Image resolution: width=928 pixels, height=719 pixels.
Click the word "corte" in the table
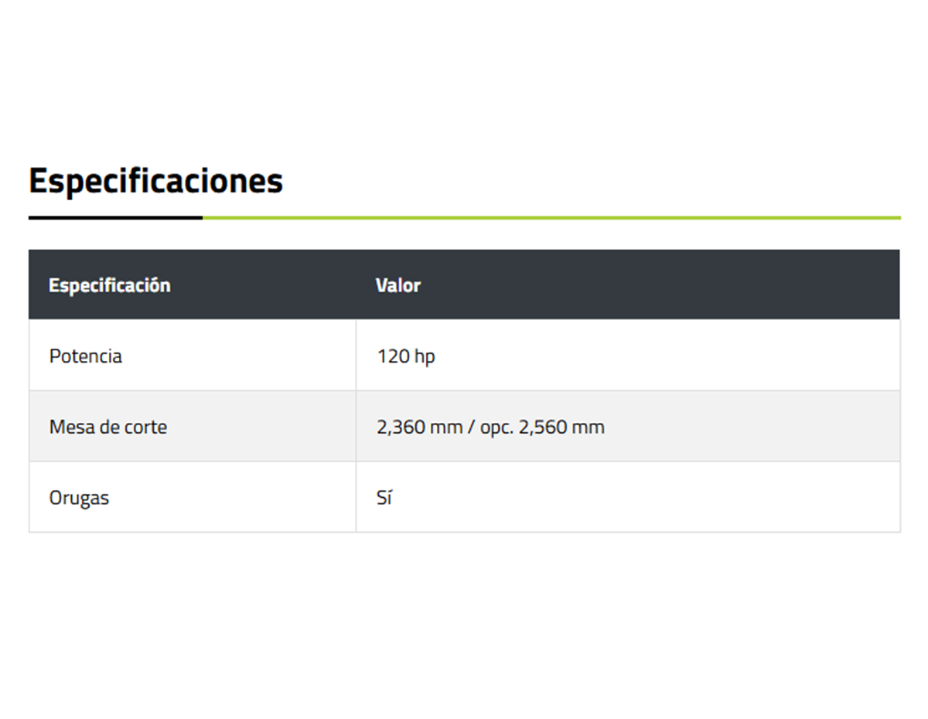coord(145,427)
